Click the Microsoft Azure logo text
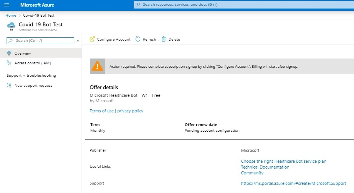 (37, 5)
